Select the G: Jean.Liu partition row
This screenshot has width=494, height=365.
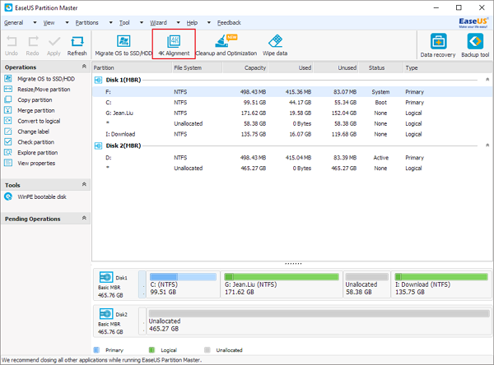pos(292,113)
